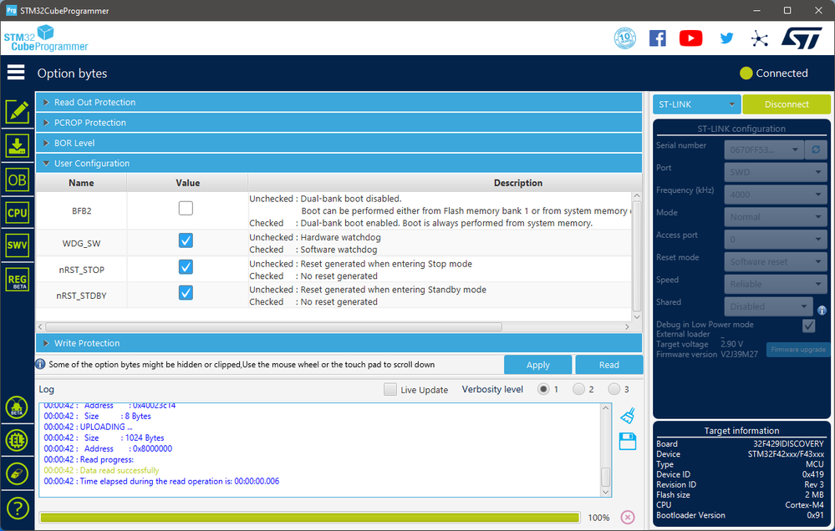
Task: Click the Description column header
Action: tap(517, 183)
